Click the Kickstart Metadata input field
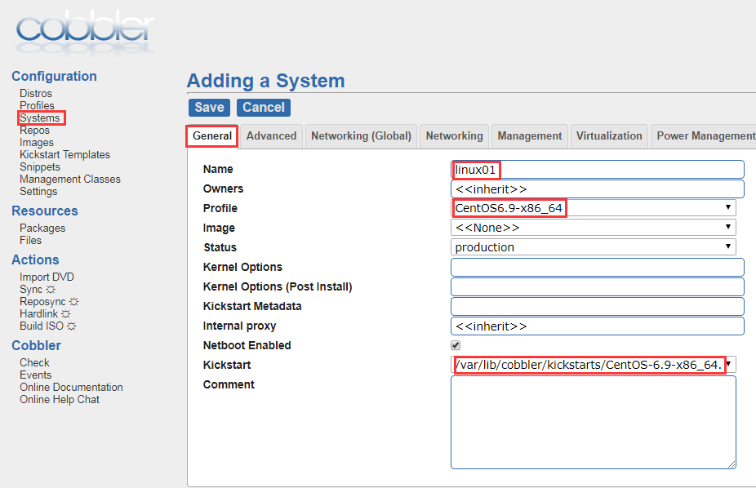The image size is (756, 488). coord(598,306)
